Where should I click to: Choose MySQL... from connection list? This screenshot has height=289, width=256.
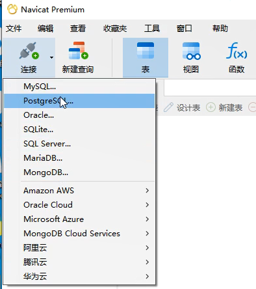(x=79, y=87)
